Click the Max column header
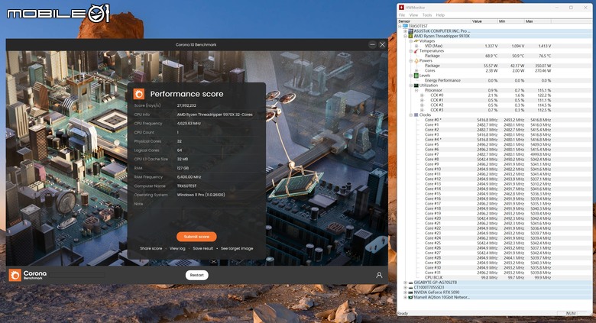Viewport: 596px width, 323px height. (x=538, y=21)
